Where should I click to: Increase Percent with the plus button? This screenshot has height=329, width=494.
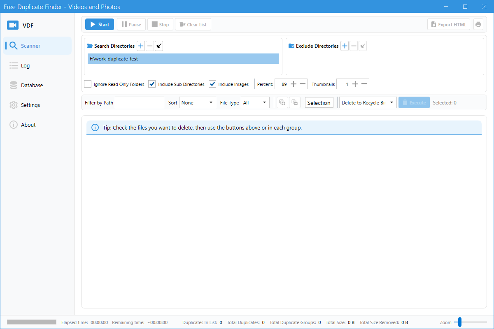294,84
